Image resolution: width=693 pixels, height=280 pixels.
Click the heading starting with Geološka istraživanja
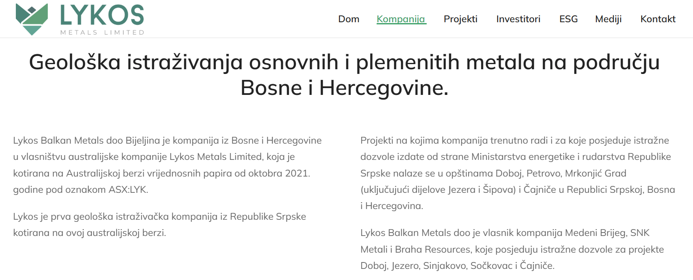(344, 62)
